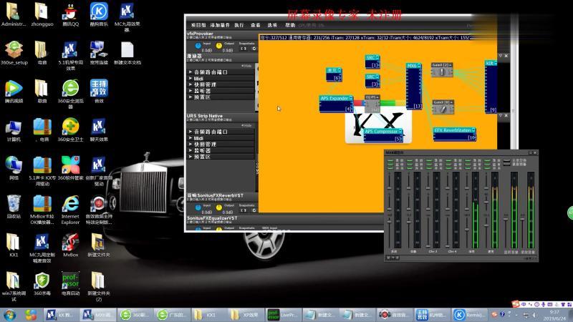Select the EQ P5 module
This screenshot has width=573, height=322.
372,104
